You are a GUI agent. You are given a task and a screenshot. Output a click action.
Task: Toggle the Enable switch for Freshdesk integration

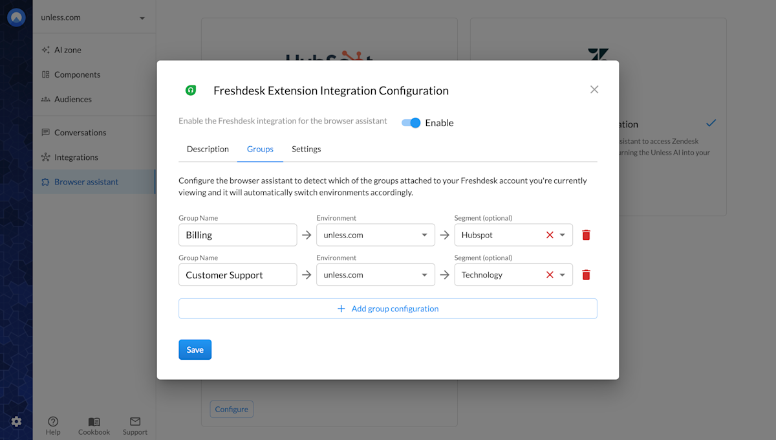click(x=411, y=122)
